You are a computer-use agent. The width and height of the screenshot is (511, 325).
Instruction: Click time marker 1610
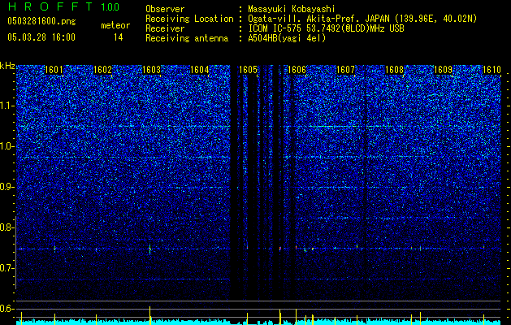(492, 70)
